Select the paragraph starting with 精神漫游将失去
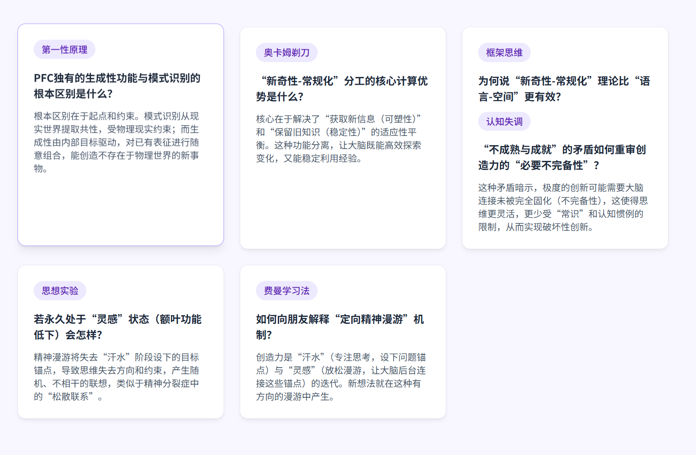 click(116, 377)
